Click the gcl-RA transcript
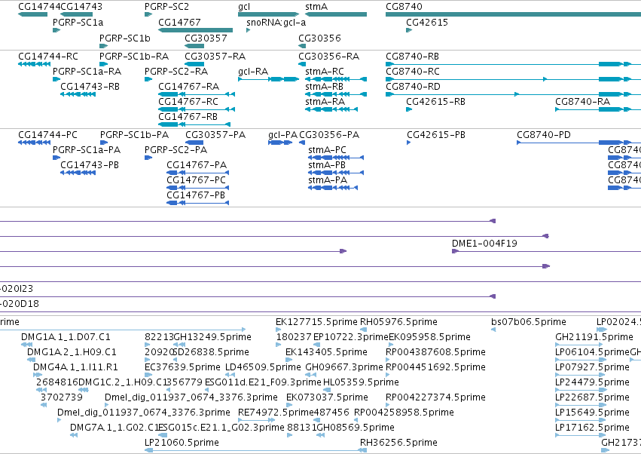The height and width of the screenshot is (454, 641). coord(269,79)
